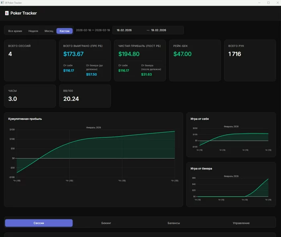Switch to the Балансы tab

pyautogui.click(x=174, y=223)
